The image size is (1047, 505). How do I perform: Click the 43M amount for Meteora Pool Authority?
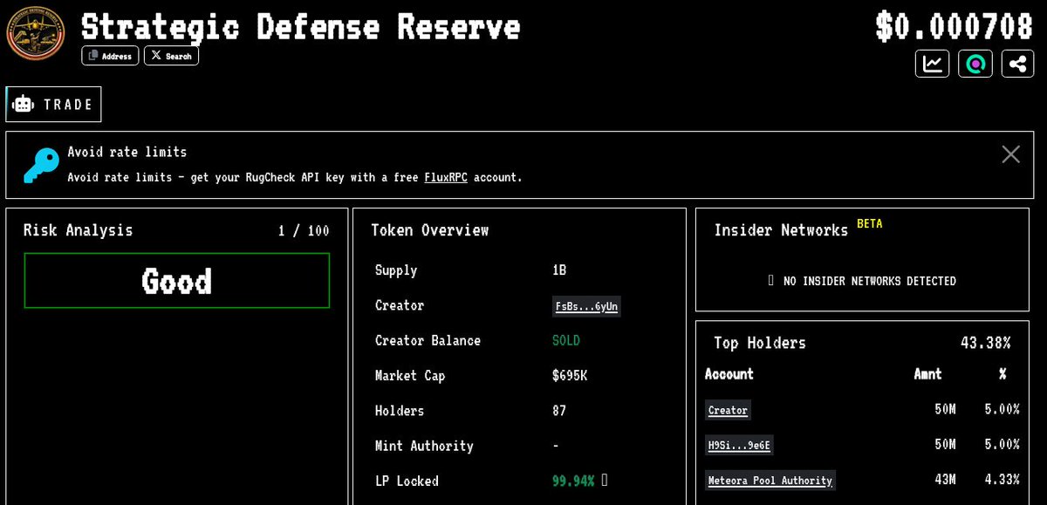945,480
